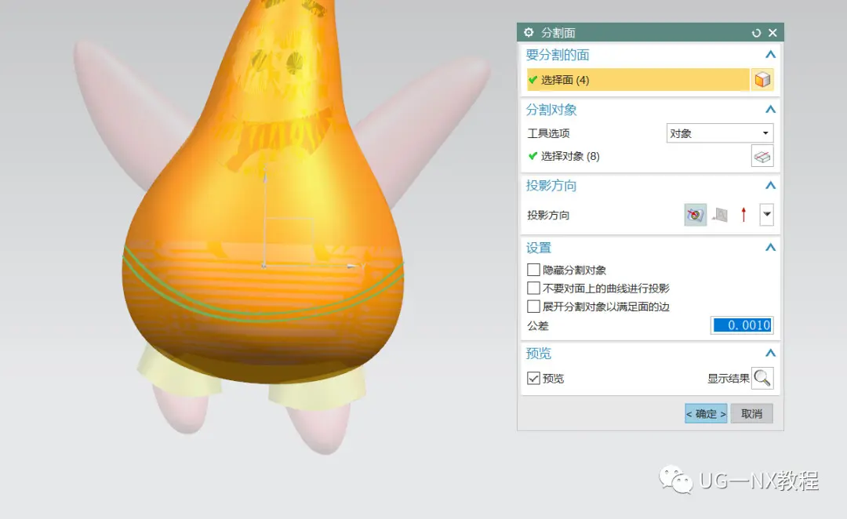Activate the 选择对象 (8) selection row
847x519 pixels.
tap(638, 157)
